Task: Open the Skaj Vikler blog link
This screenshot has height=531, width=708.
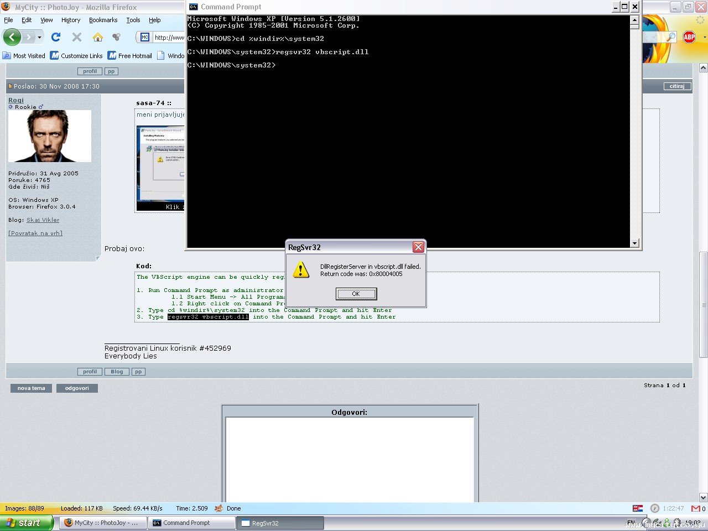Action: click(43, 220)
